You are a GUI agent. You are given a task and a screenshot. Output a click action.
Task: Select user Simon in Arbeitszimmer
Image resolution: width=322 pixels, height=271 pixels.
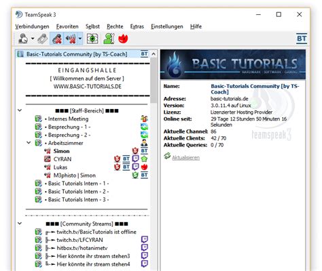click(62, 151)
